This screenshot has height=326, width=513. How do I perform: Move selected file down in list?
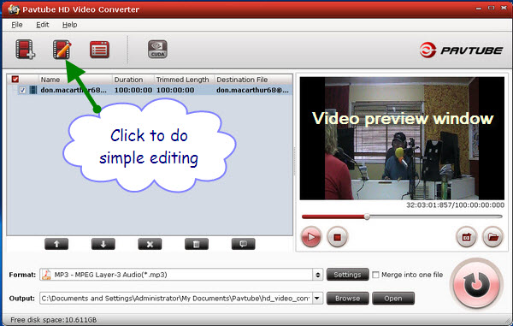pos(103,244)
